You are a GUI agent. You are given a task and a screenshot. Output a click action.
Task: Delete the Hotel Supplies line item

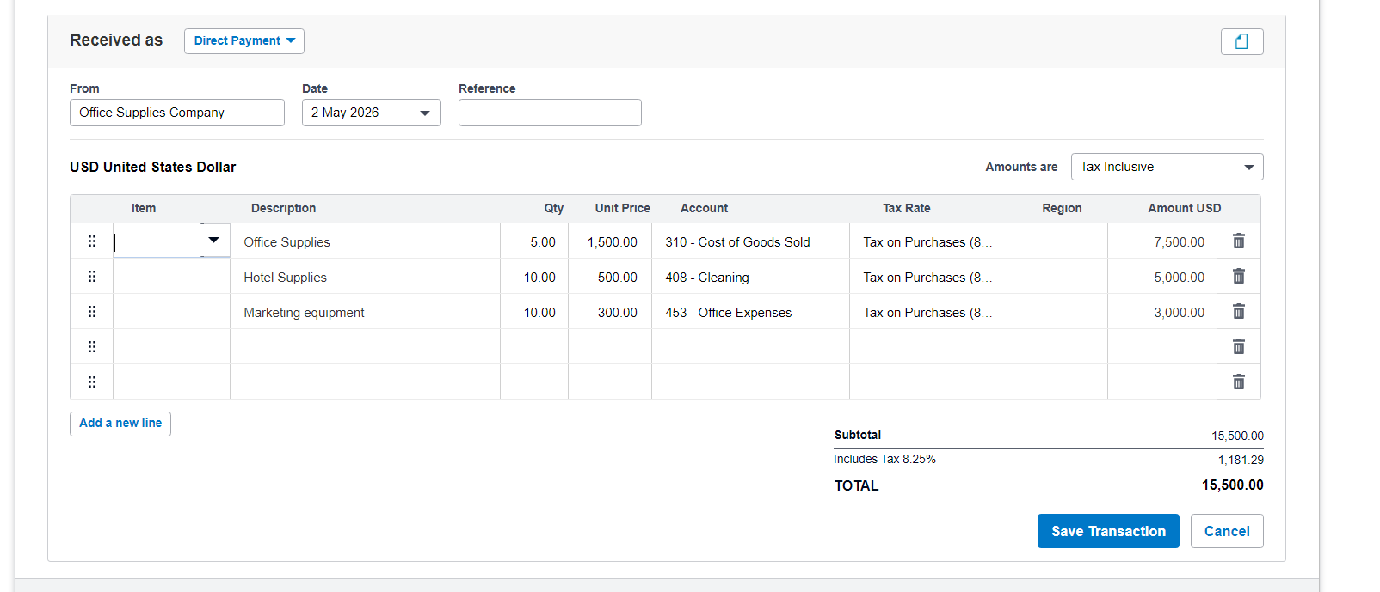coord(1238,277)
